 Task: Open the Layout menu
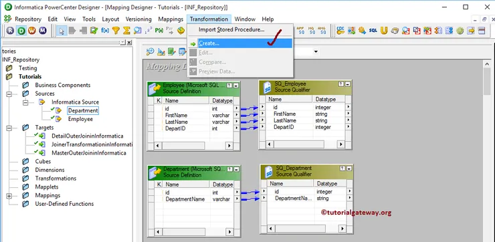coord(110,19)
